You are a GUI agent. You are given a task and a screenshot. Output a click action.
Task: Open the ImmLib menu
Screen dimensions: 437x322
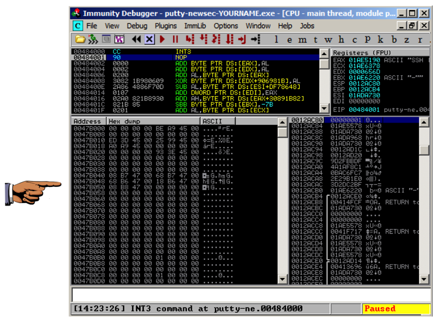click(x=195, y=26)
